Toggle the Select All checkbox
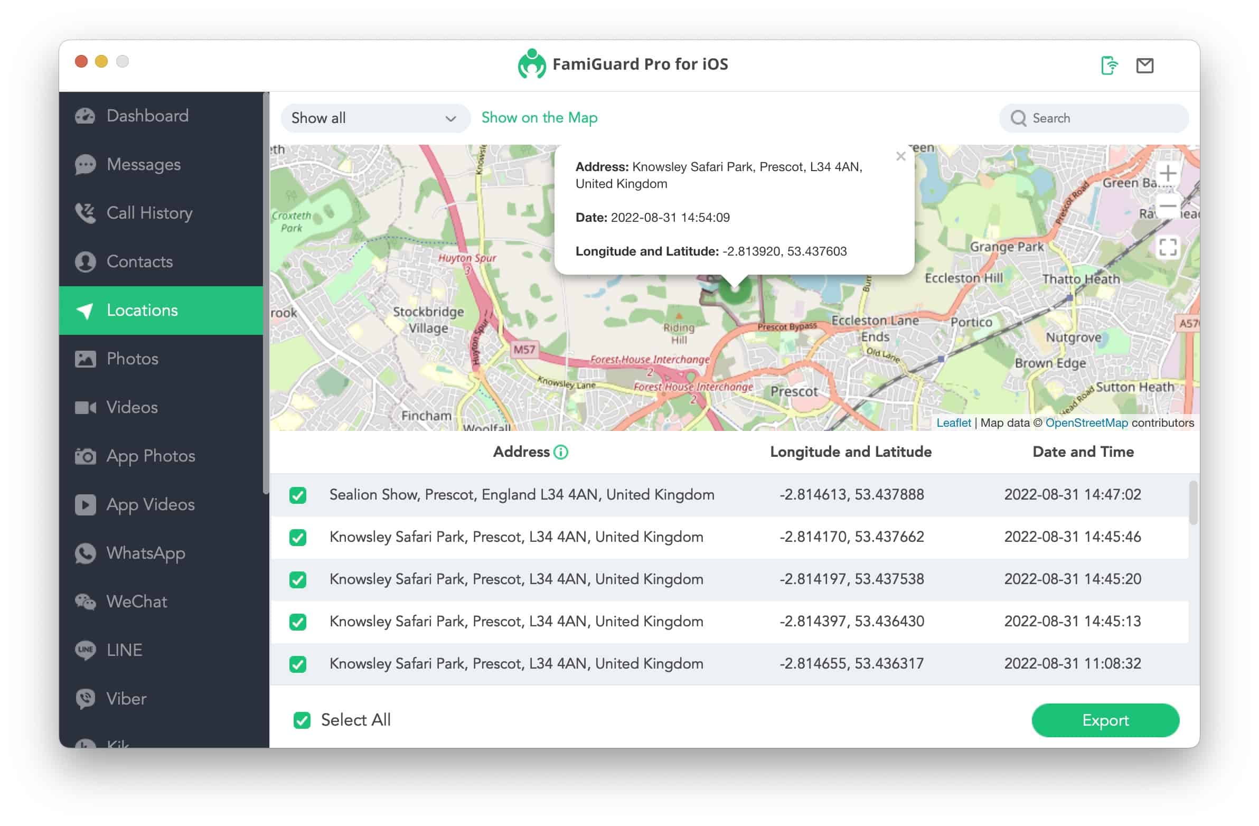 tap(302, 721)
